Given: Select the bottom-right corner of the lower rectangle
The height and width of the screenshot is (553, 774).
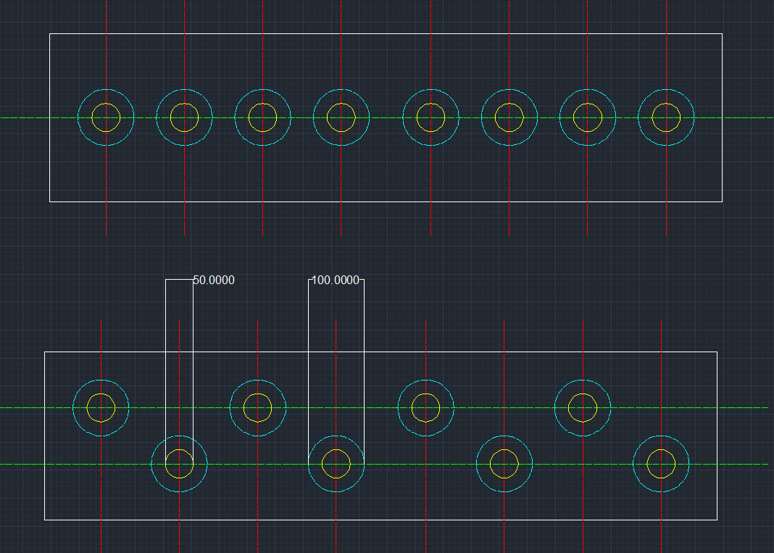Looking at the screenshot, I should (x=717, y=520).
